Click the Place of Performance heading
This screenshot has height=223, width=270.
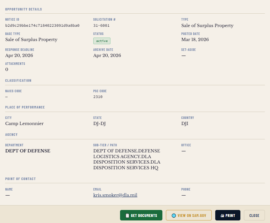[25, 108]
